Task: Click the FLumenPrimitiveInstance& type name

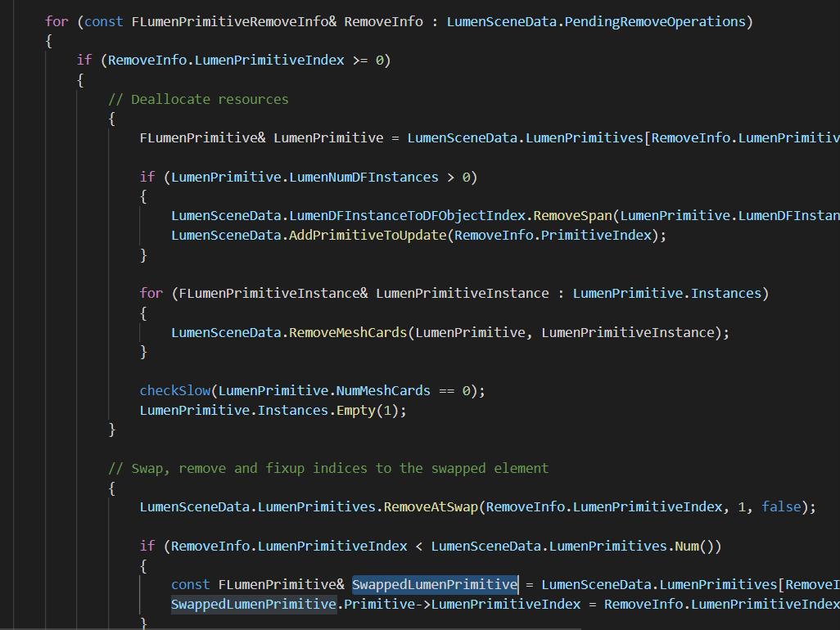Action: click(x=273, y=294)
